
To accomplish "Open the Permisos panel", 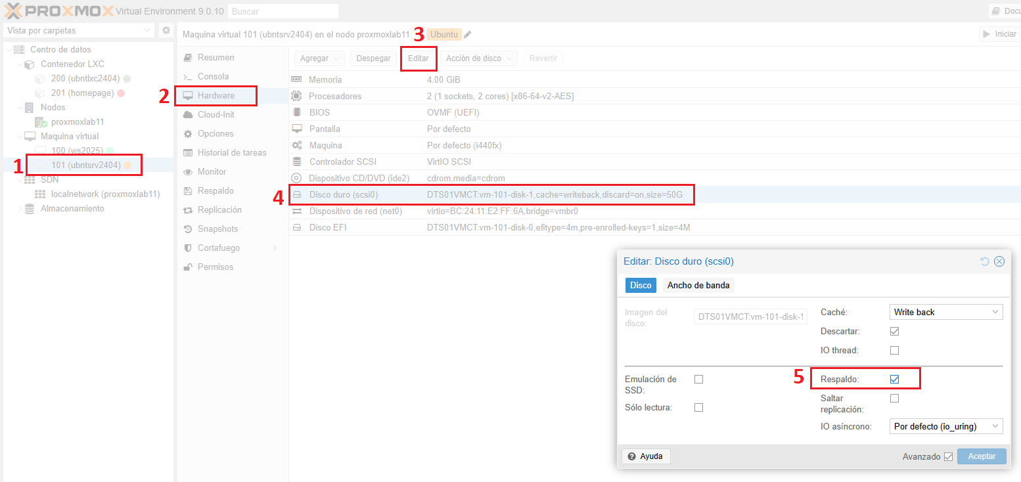I will [x=215, y=267].
